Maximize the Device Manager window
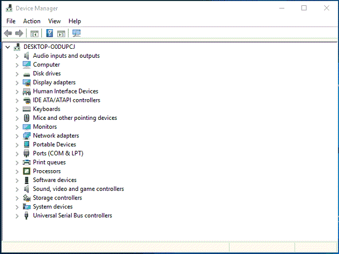Screen dimensions: 339x254 pyautogui.click(x=304, y=8)
